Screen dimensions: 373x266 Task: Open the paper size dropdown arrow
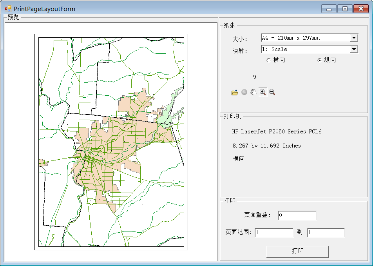(354, 38)
